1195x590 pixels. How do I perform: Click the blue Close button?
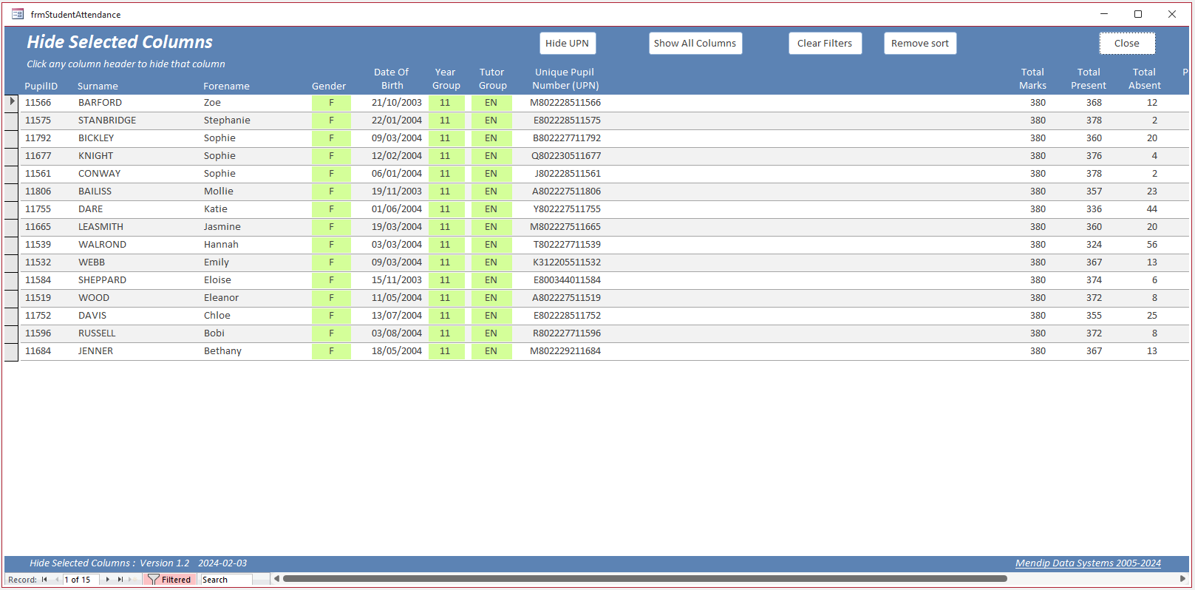[x=1127, y=43]
